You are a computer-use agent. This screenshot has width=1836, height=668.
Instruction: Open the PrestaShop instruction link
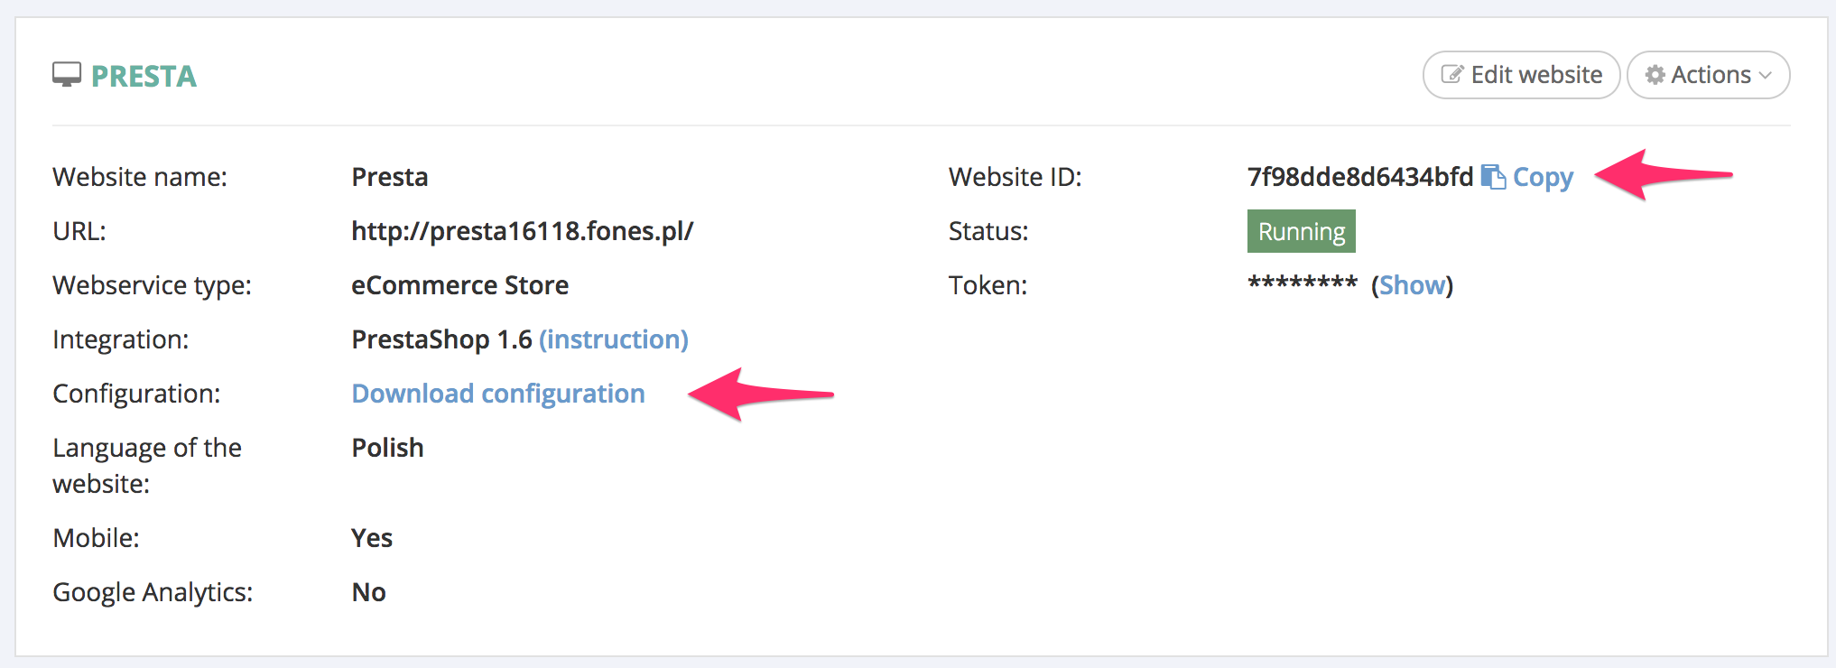coord(614,339)
